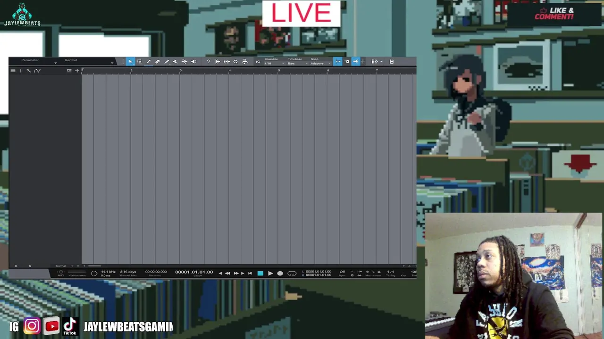Toggle the metronome click icon
This screenshot has height=339, width=604.
379,272
